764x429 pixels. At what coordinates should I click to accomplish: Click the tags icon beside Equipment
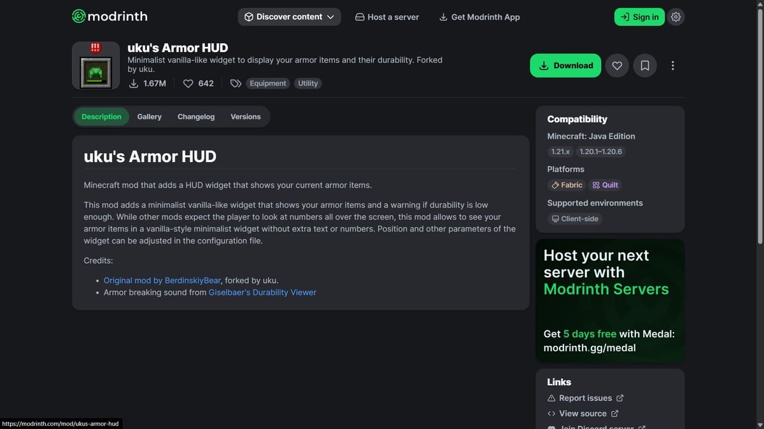236,83
